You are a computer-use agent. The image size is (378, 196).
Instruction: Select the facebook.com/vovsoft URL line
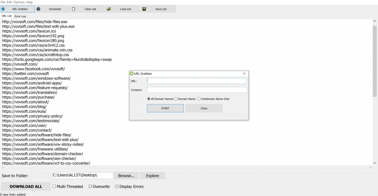(x=34, y=69)
